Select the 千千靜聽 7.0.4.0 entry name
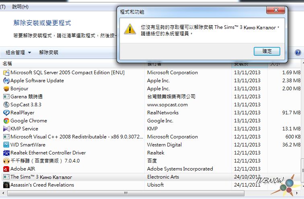This screenshot has height=199, width=304. [45, 161]
